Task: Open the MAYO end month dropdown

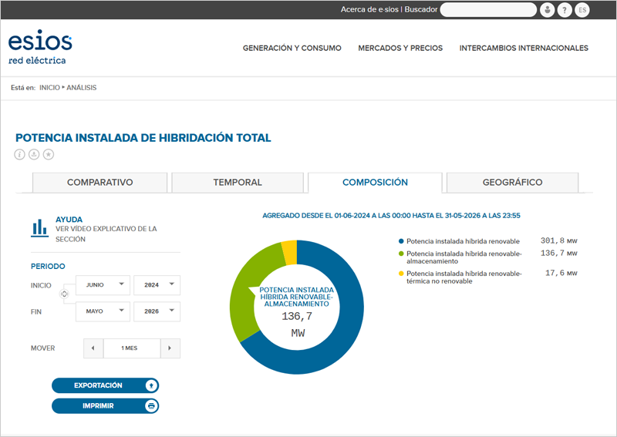Action: coord(103,311)
